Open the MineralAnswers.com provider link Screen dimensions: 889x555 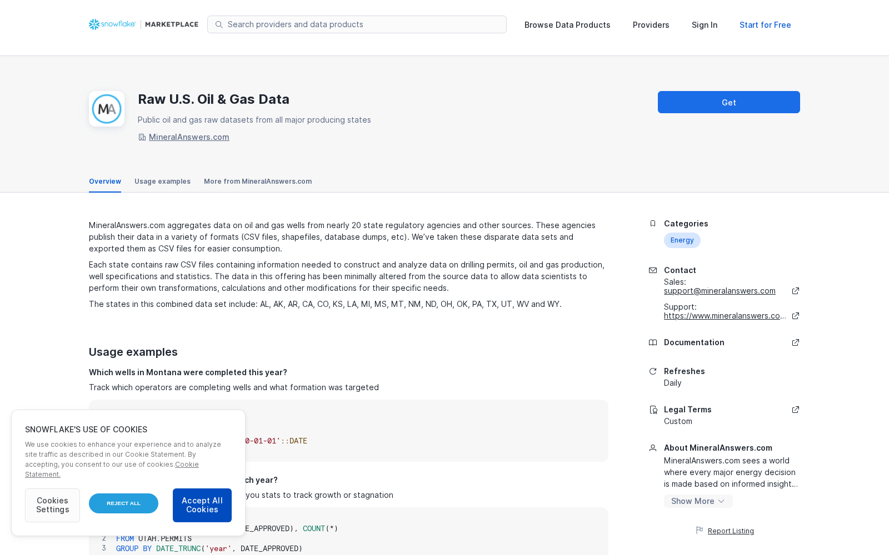click(x=189, y=137)
